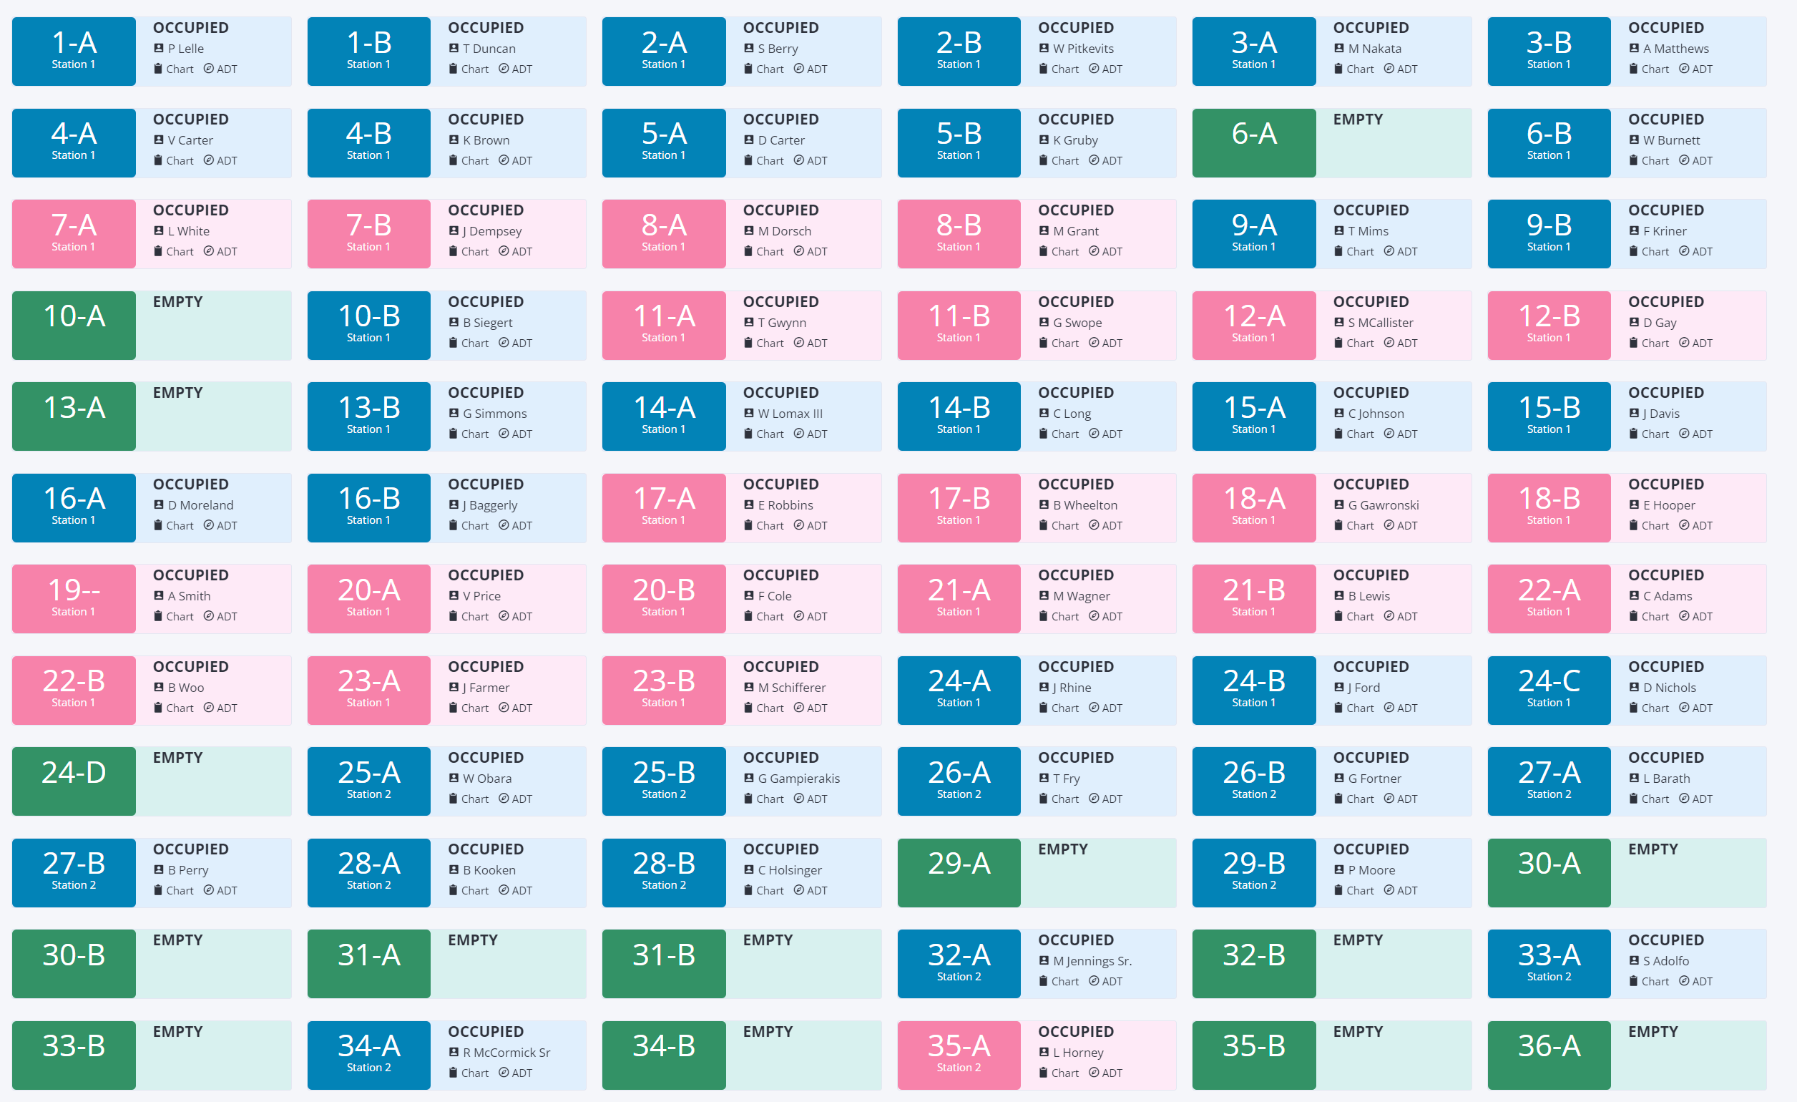Click the Chart clipboard icon for L Horney
1797x1102 pixels.
point(1044,1073)
